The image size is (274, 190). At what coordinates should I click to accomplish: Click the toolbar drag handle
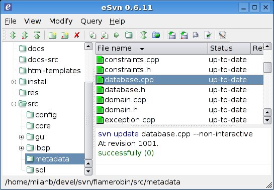pyautogui.click(x=5, y=35)
